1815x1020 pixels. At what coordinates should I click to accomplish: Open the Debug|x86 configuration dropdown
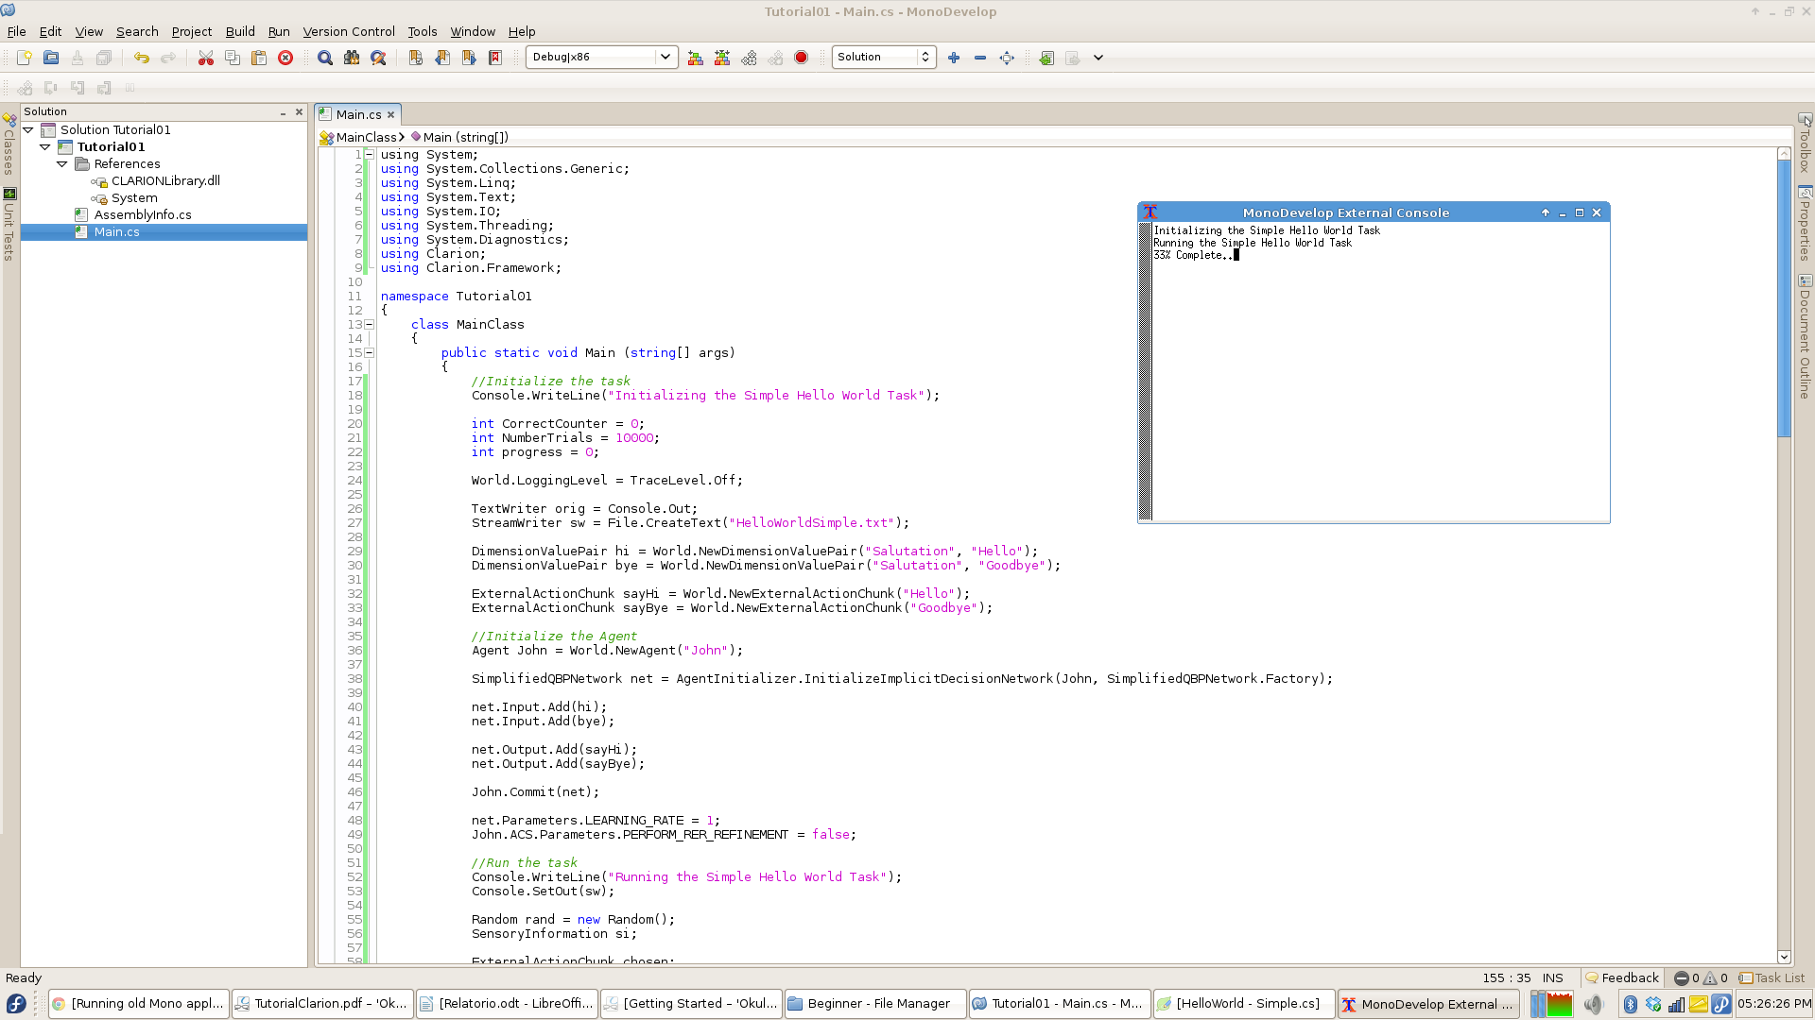tap(601, 57)
